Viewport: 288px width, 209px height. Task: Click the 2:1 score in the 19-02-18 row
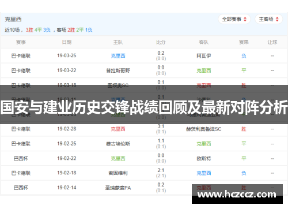coord(161,170)
